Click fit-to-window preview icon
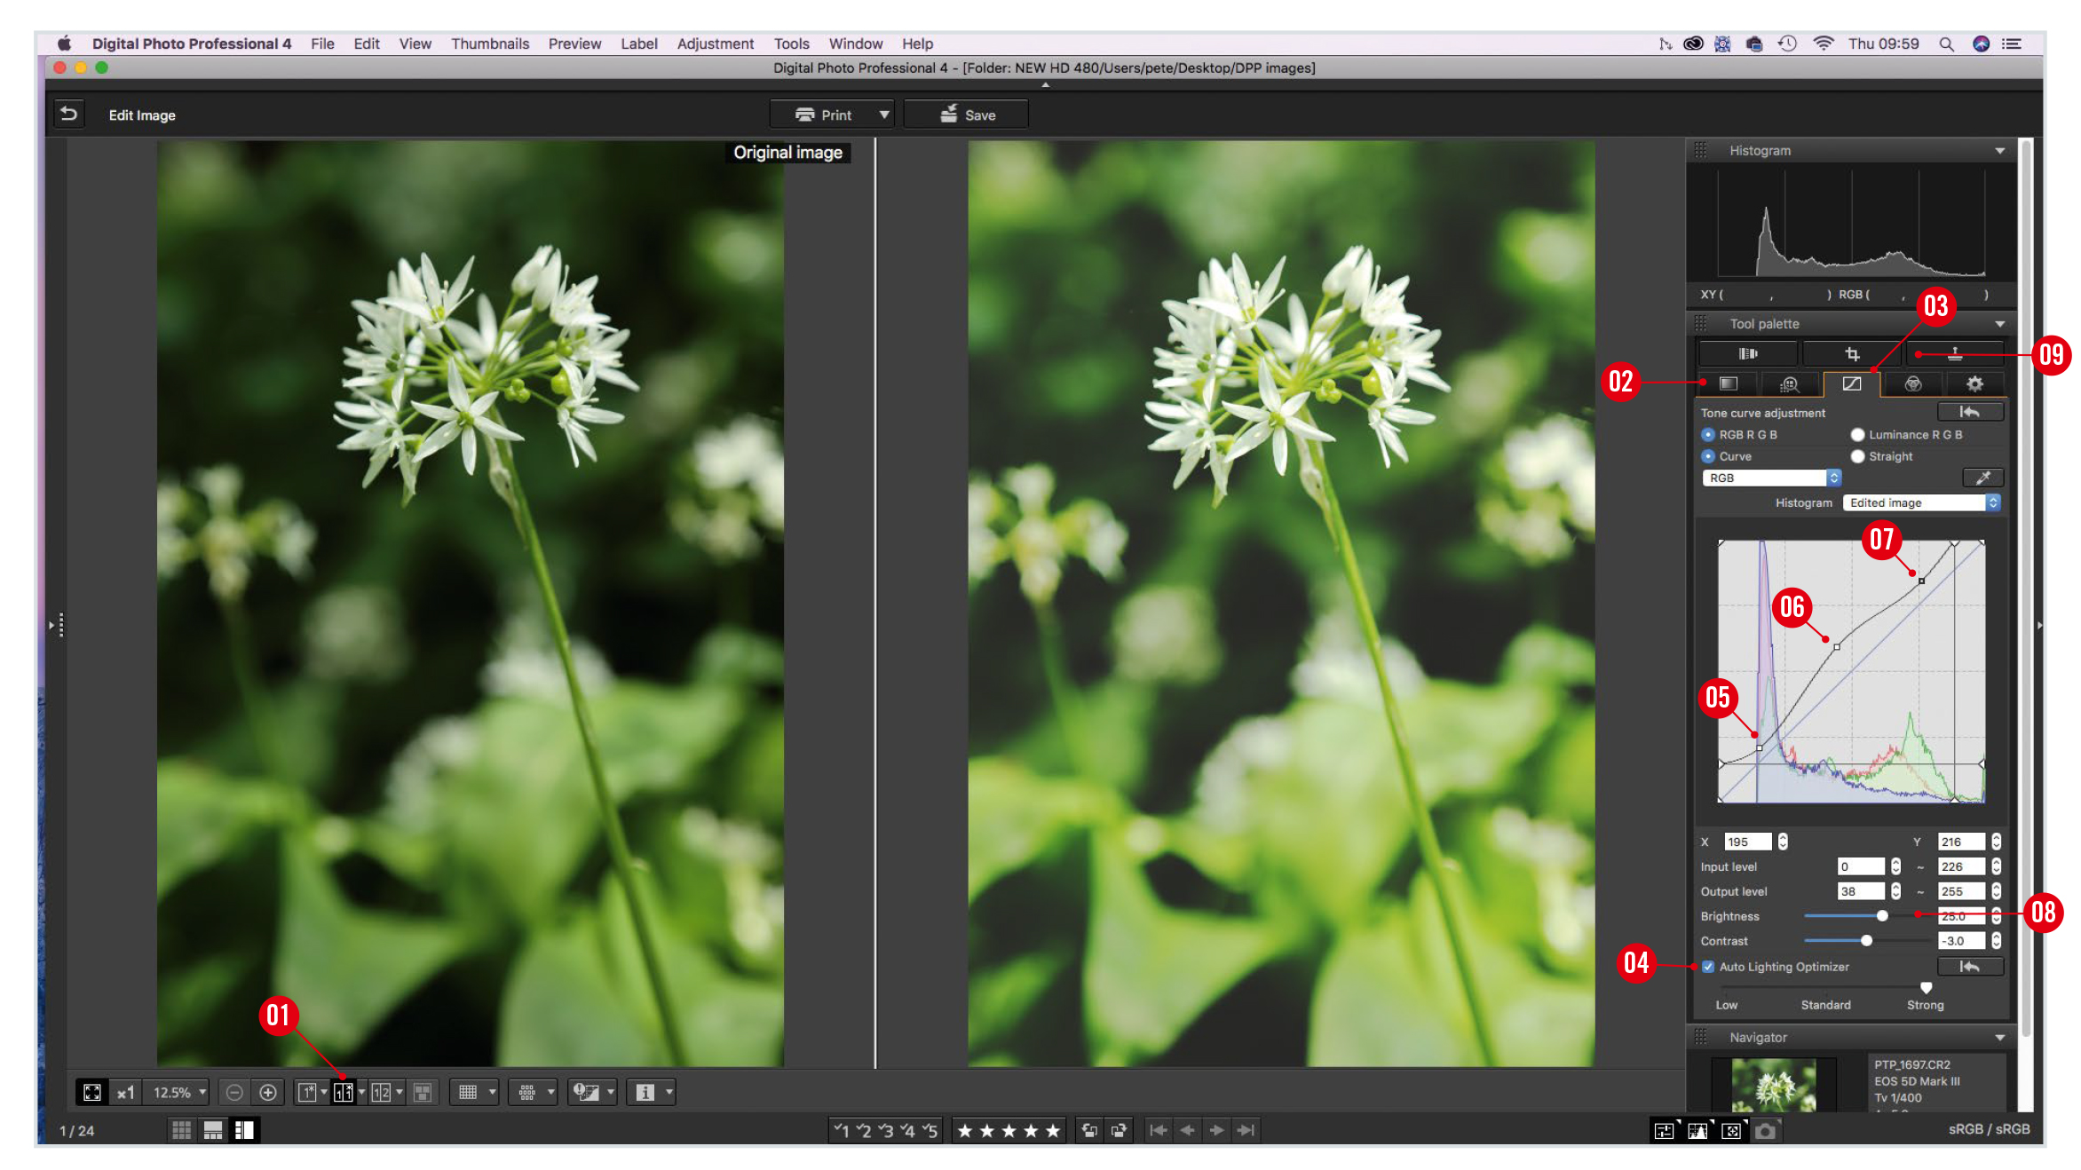Image resolution: width=2081 pixels, height=1170 pixels. (x=91, y=1092)
